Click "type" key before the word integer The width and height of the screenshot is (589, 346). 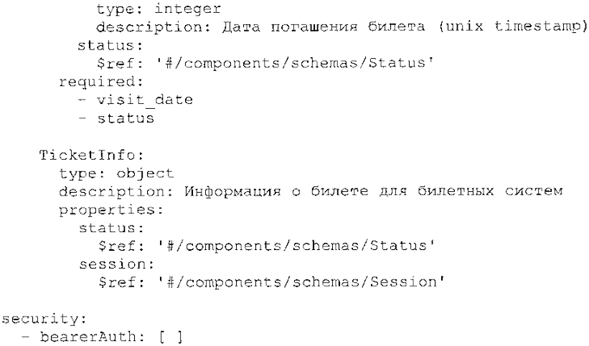tap(110, 11)
